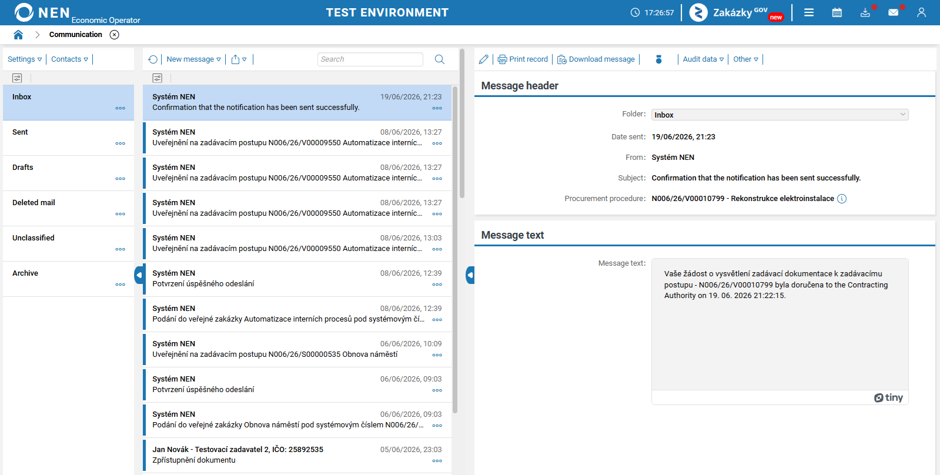Click the blue person icon in message toolbar

659,59
